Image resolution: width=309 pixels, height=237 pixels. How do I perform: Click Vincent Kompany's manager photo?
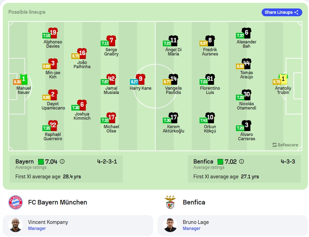[x=16, y=225]
